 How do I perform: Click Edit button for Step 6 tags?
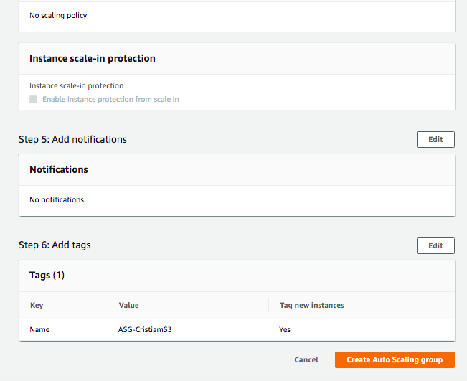(x=435, y=245)
